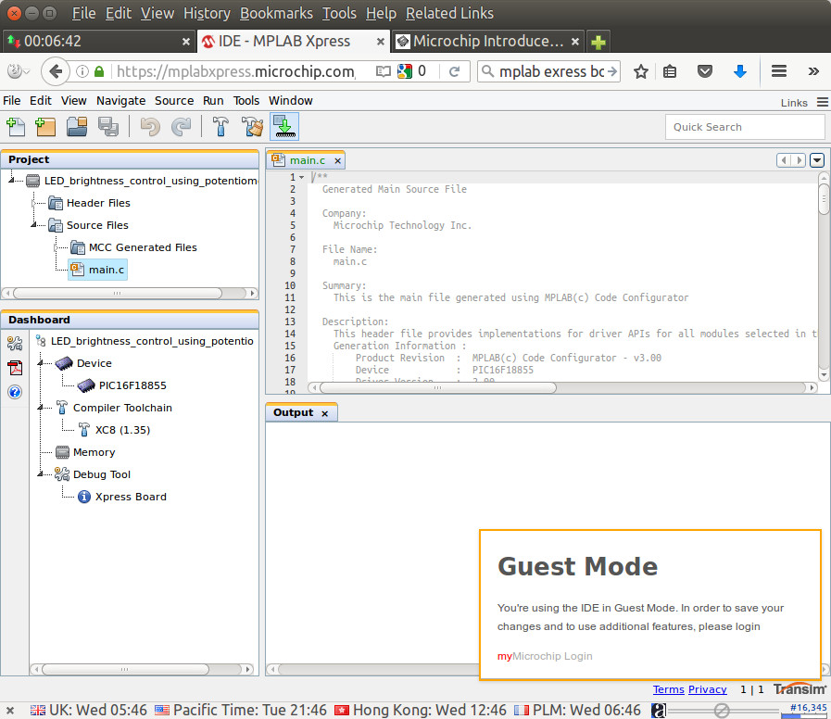This screenshot has width=831, height=719.
Task: Open the Firefox downloads arrow icon
Action: point(740,71)
